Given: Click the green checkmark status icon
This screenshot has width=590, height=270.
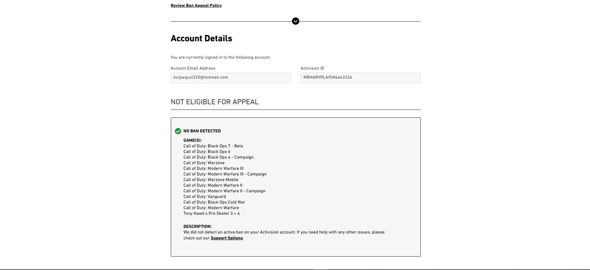Looking at the screenshot, I should (x=178, y=131).
